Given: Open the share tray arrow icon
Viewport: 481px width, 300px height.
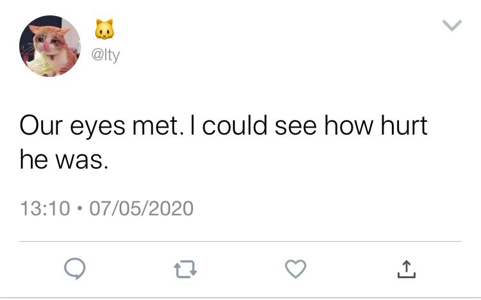Looking at the screenshot, I should tap(406, 269).
